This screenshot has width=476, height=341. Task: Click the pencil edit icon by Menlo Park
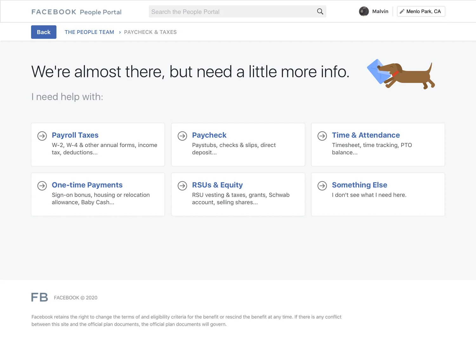pos(402,11)
